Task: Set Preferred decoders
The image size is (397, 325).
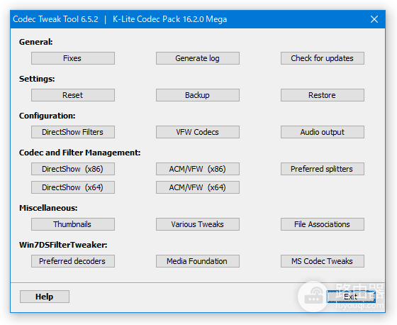Action: 73,261
